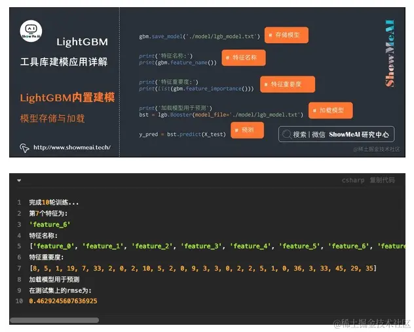This screenshot has height=332, width=414.
Task: Click the vertical ShowMeAI brand text
Action: click(x=390, y=54)
